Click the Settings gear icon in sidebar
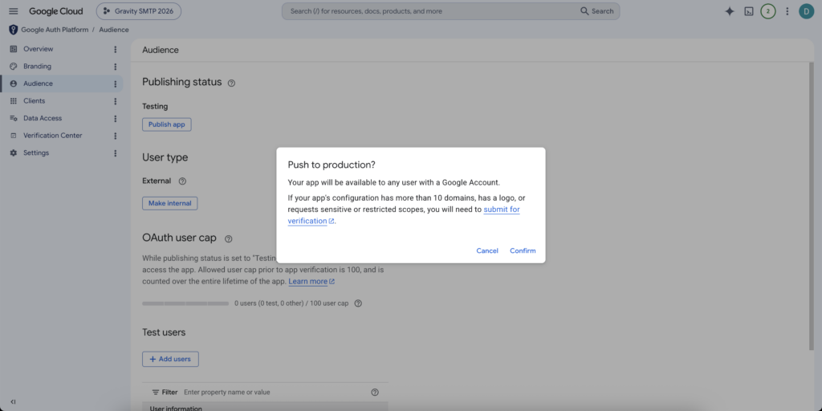The image size is (822, 411). click(14, 153)
